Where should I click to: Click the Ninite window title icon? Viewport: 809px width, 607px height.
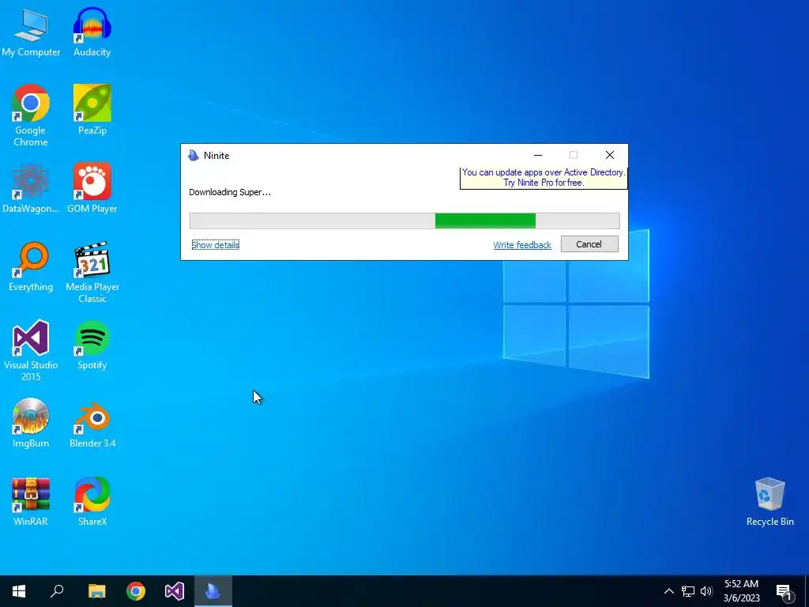(x=194, y=156)
